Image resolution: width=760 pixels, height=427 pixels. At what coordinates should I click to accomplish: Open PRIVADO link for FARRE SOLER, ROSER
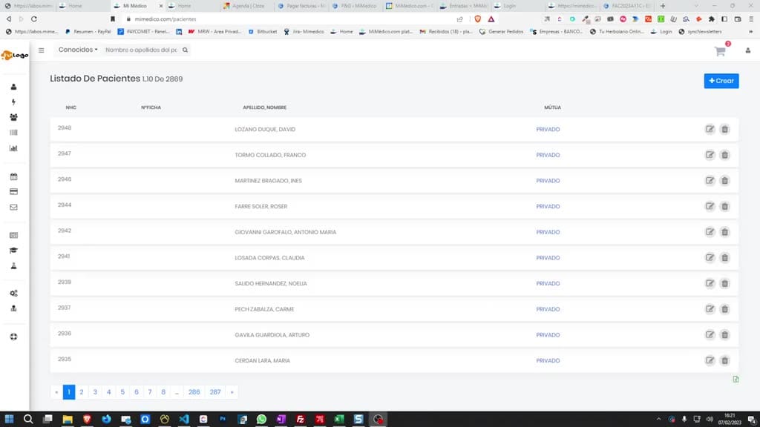pyautogui.click(x=548, y=206)
